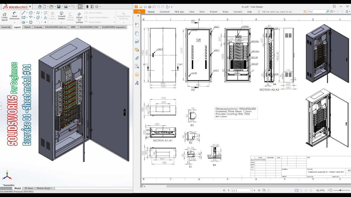Open SOLIDWORKS Inspection tab
Viewport: 351px width, 197px height.
114,27
